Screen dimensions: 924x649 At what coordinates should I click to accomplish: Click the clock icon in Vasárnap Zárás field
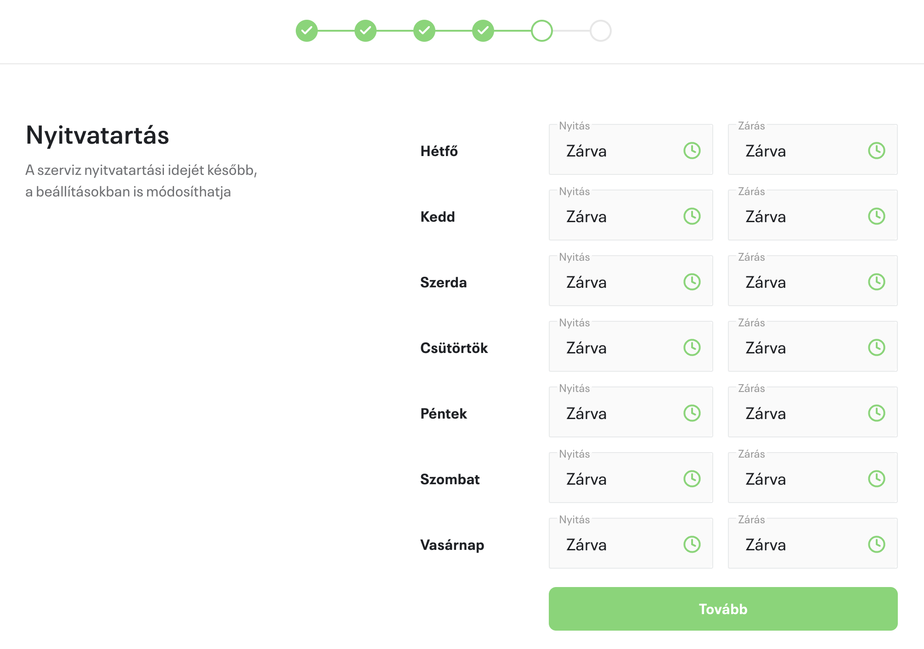[876, 544]
